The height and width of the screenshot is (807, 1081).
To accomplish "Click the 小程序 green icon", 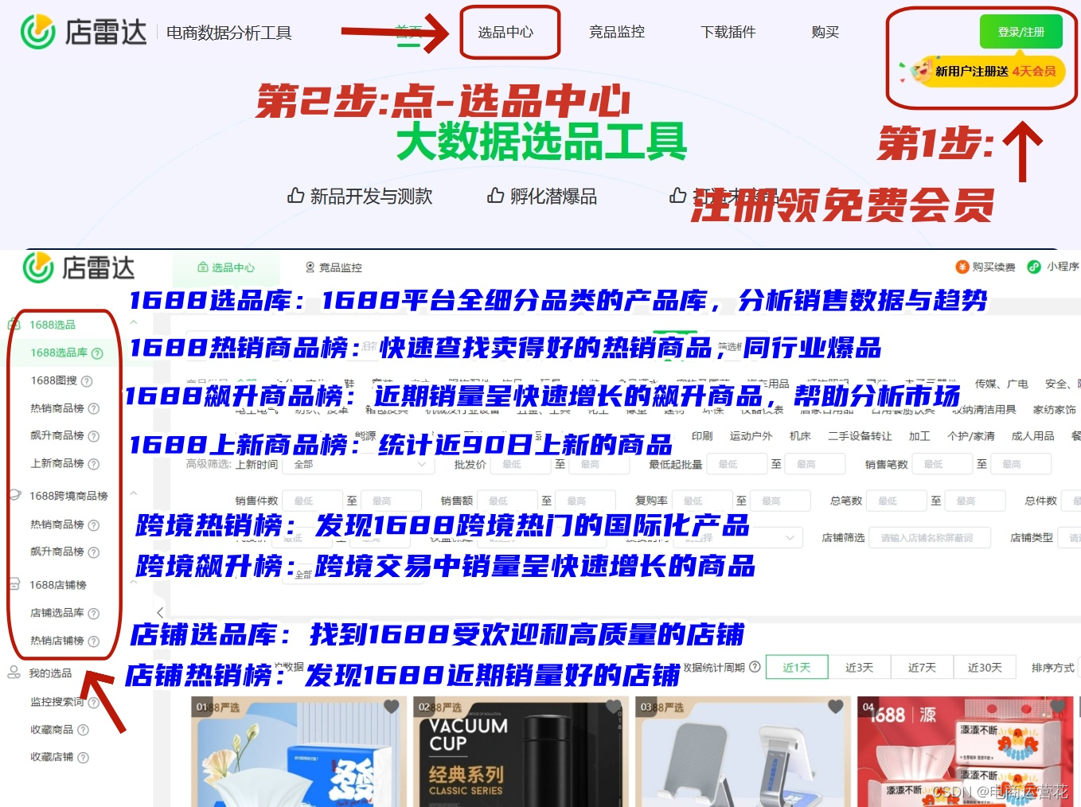I will click(x=1034, y=267).
